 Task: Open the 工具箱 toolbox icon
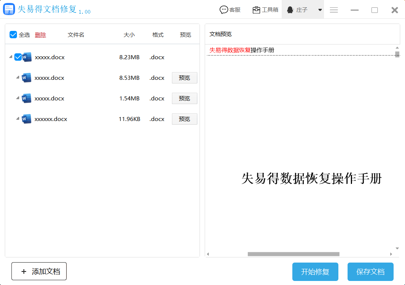point(256,10)
